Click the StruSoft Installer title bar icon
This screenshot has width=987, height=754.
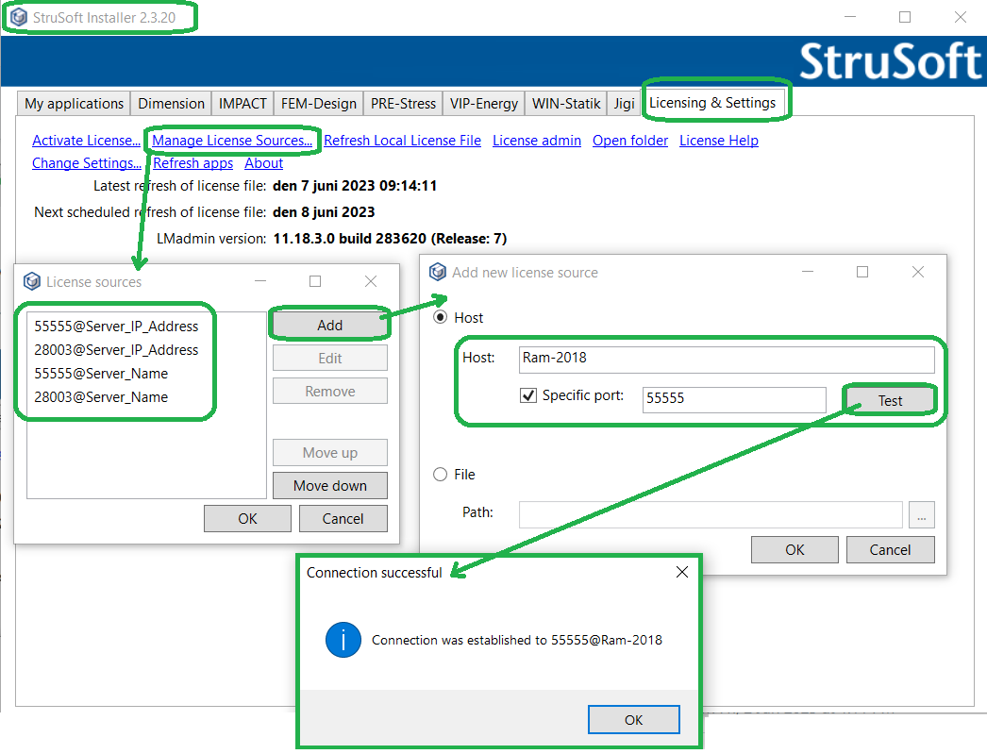point(19,17)
